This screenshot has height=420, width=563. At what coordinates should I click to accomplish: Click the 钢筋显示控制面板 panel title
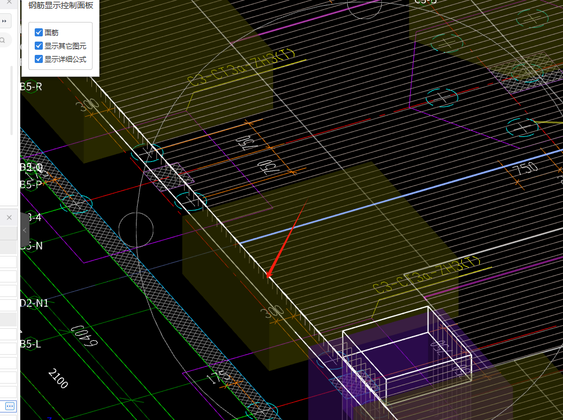point(61,5)
